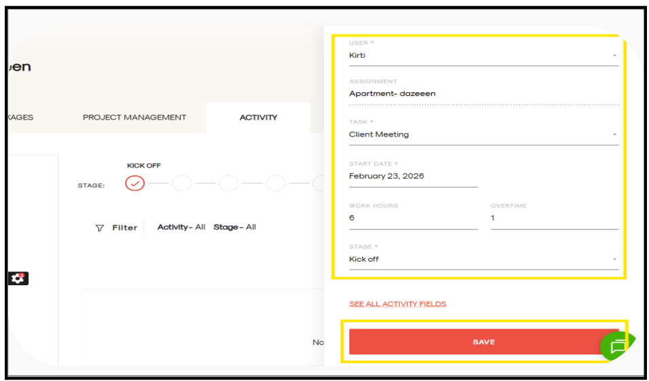Switch to the Project Management tab

click(x=135, y=117)
